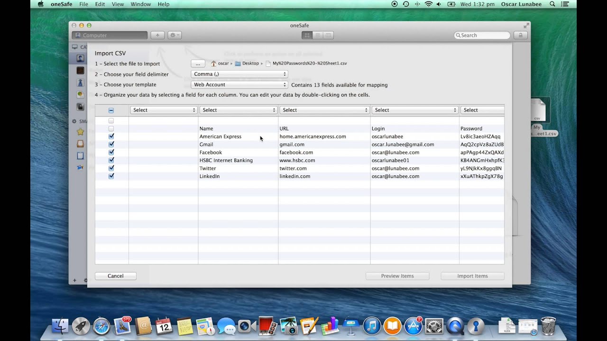Open Select dropdown above the Password column
The image size is (607, 341).
point(482,110)
